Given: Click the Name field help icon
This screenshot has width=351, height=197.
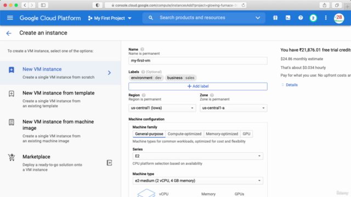Looking at the screenshot, I should pos(142,49).
